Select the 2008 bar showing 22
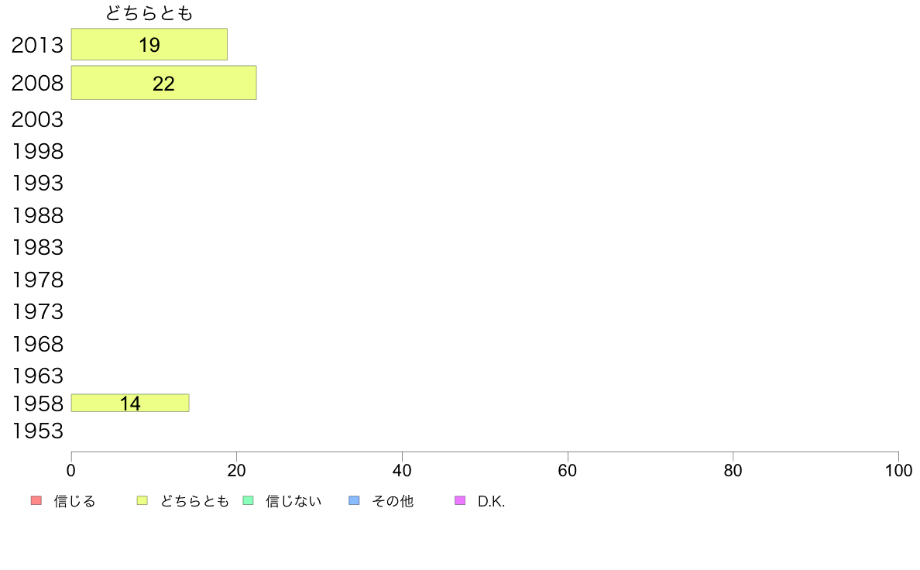The width and height of the screenshot is (920, 570). tap(163, 83)
